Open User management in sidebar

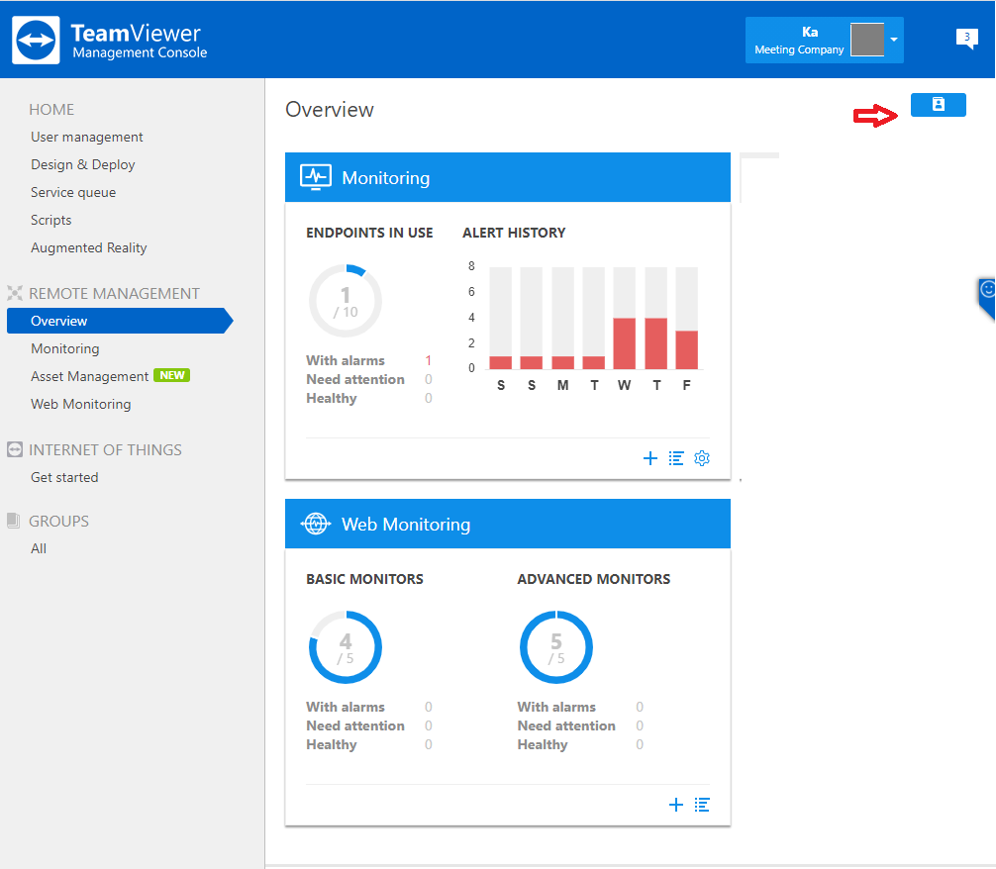87,137
